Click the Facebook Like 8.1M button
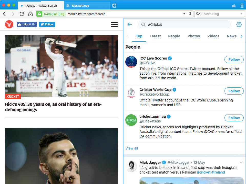The width and height of the screenshot is (246, 184). 27,24
